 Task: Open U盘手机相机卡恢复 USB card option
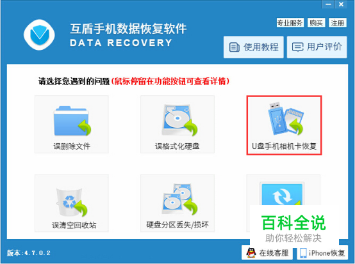[x=284, y=125]
